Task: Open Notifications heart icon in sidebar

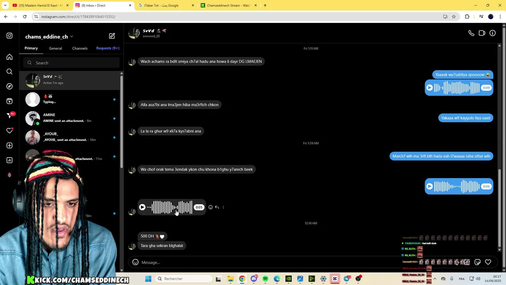Action: (x=9, y=131)
